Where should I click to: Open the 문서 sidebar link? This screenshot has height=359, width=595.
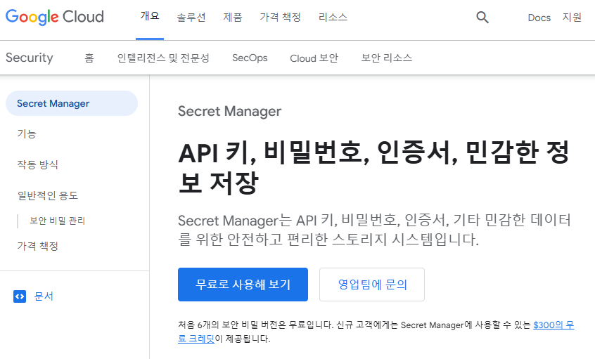(x=44, y=296)
